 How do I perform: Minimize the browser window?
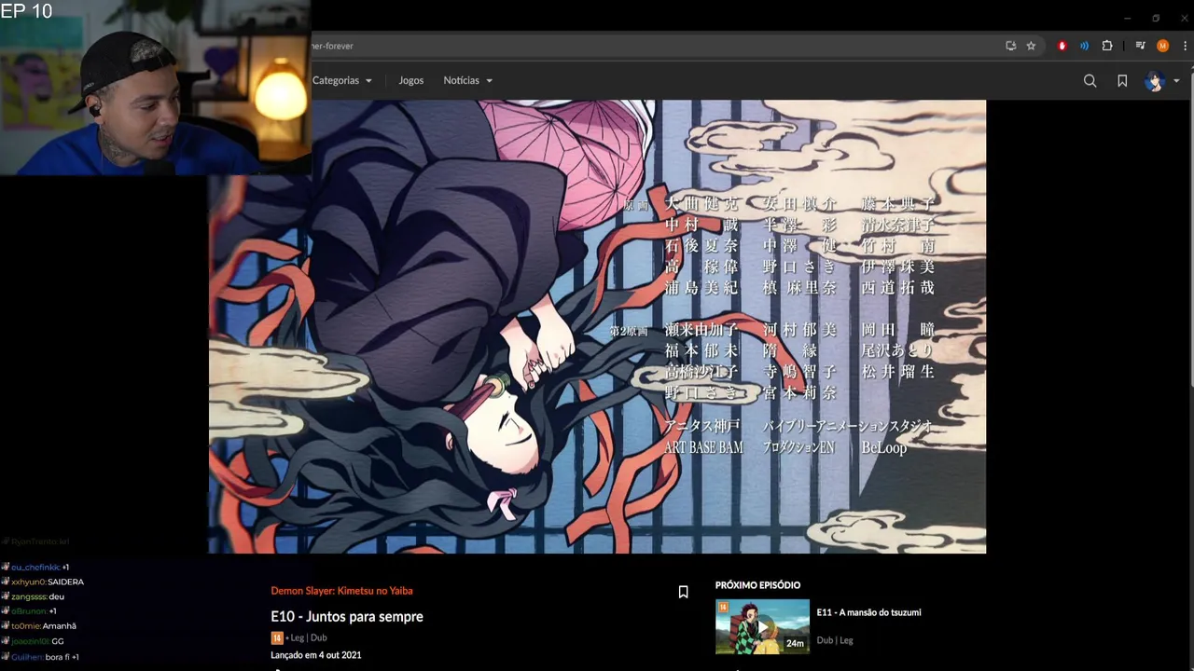1127,18
